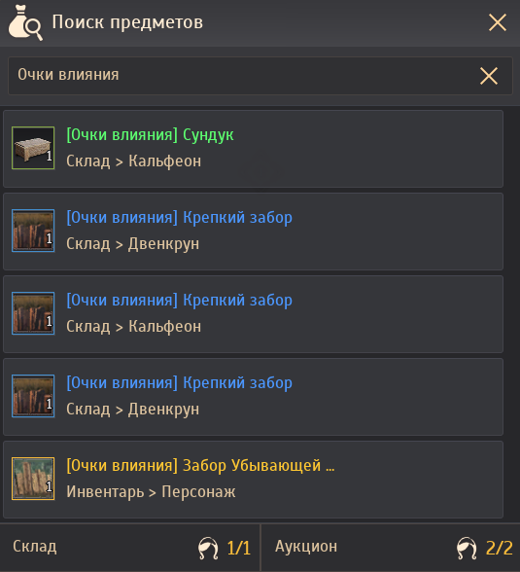Click the 1/1 Склад counter
The image size is (520, 572).
pos(239,548)
